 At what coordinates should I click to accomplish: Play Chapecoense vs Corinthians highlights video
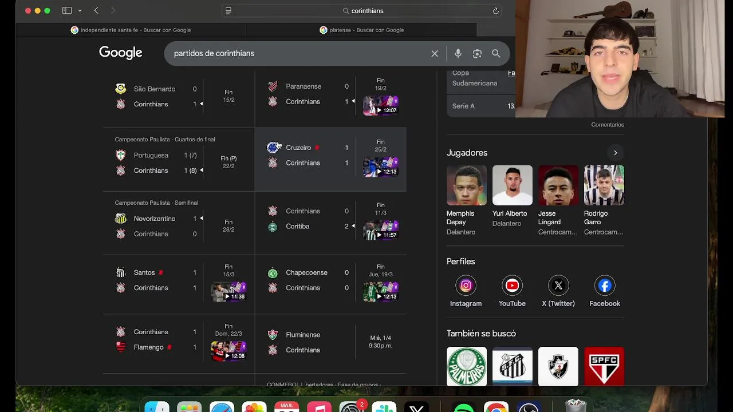click(x=381, y=292)
